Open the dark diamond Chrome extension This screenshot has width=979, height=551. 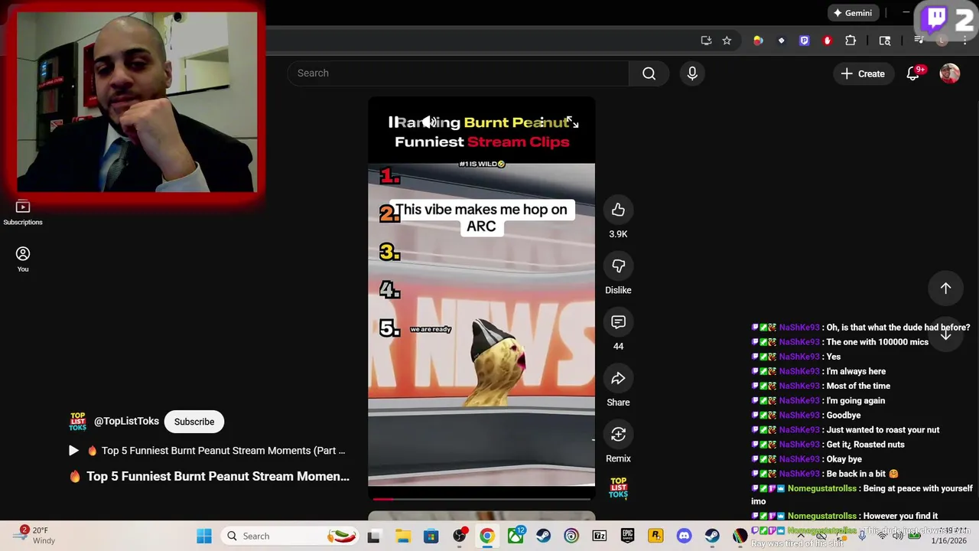click(781, 41)
